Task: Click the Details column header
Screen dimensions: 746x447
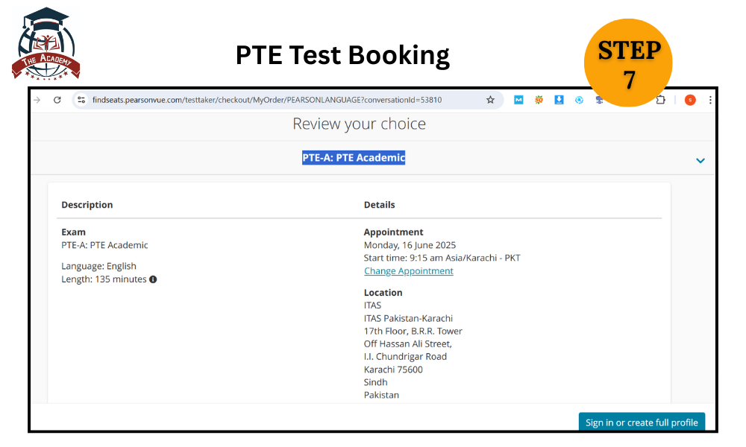Action: [379, 205]
